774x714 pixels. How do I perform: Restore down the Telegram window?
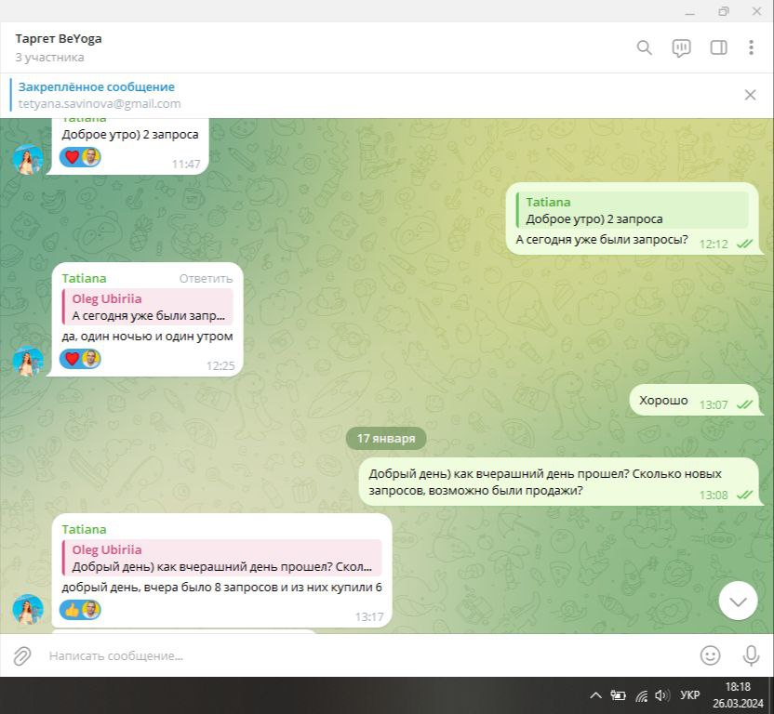(x=723, y=11)
